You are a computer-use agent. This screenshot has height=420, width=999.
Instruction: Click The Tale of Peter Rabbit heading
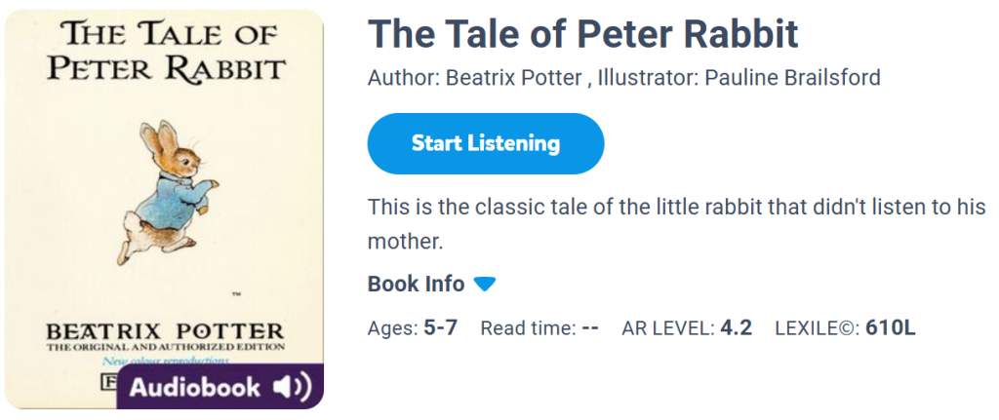click(x=582, y=35)
